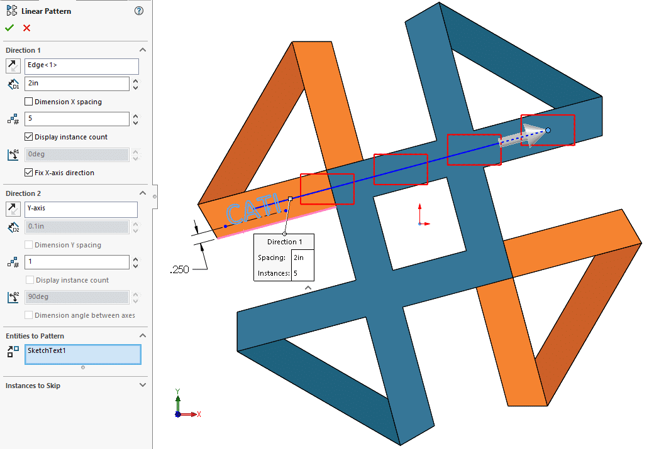Accept the pattern with the green checkmark
The width and height of the screenshot is (649, 449).
(9, 28)
